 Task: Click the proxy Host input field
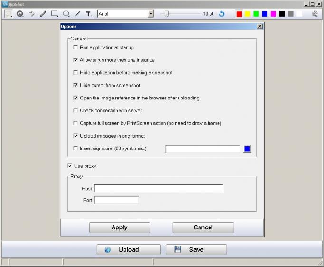coord(159,188)
